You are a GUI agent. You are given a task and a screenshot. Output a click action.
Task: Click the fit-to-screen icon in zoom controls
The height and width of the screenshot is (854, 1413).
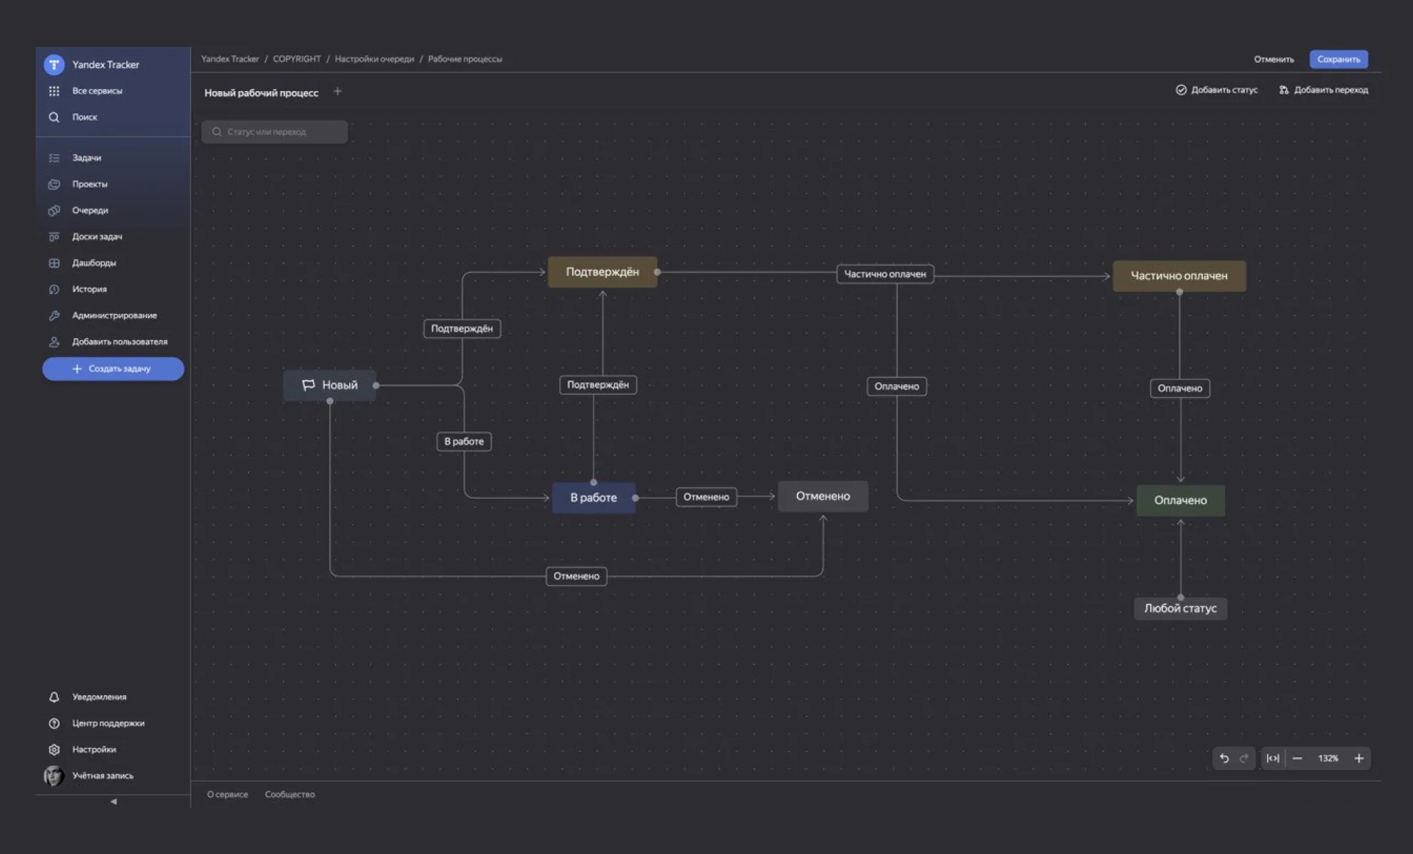coord(1273,758)
